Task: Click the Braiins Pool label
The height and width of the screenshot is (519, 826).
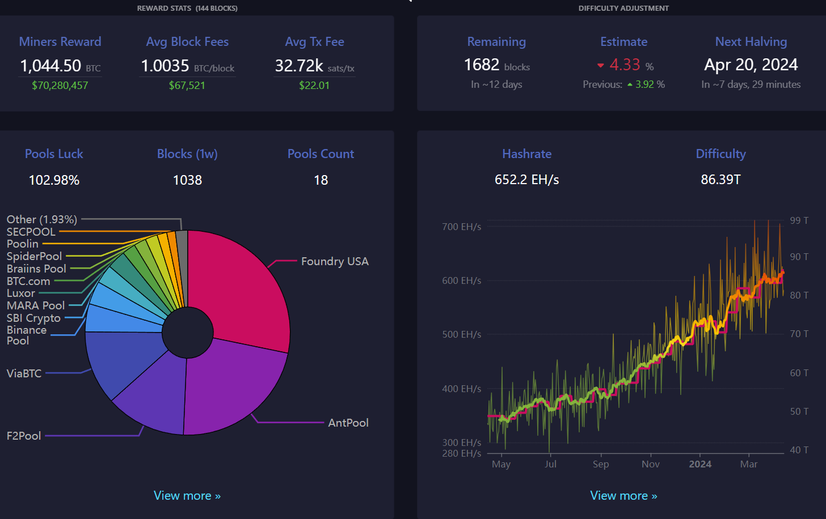Action: pos(36,269)
